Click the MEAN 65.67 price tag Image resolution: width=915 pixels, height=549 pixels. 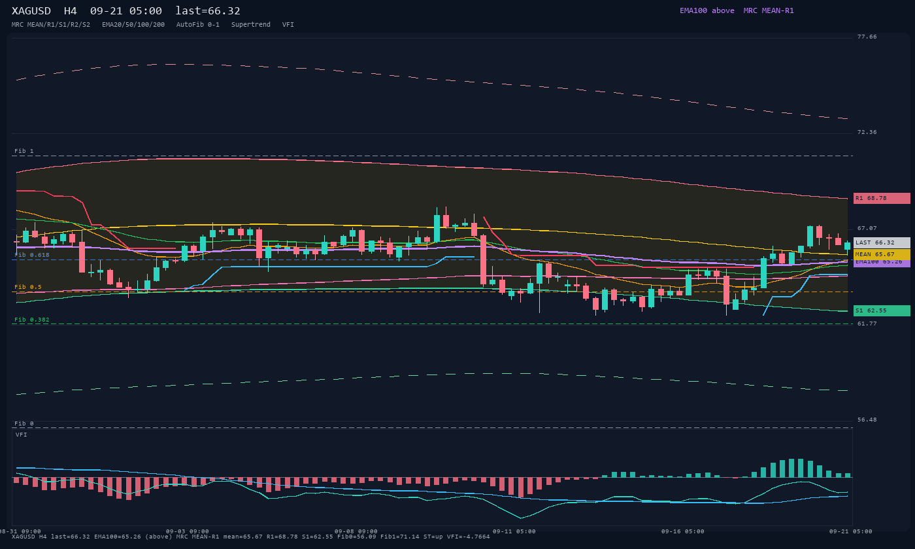click(882, 254)
